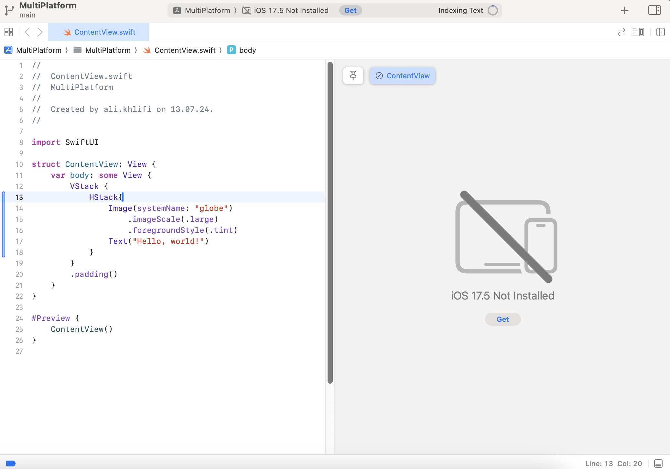Toggle the debug area at bottom right
The height and width of the screenshot is (469, 670).
(x=658, y=463)
